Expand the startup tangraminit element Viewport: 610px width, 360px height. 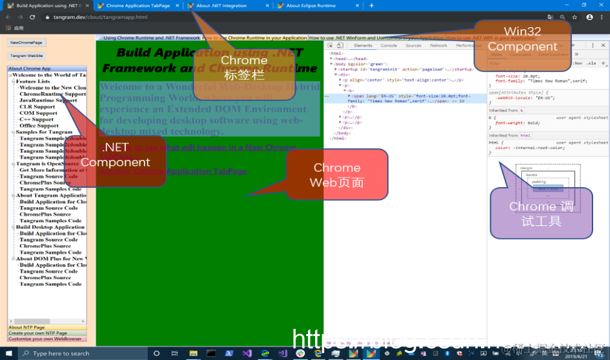click(336, 69)
